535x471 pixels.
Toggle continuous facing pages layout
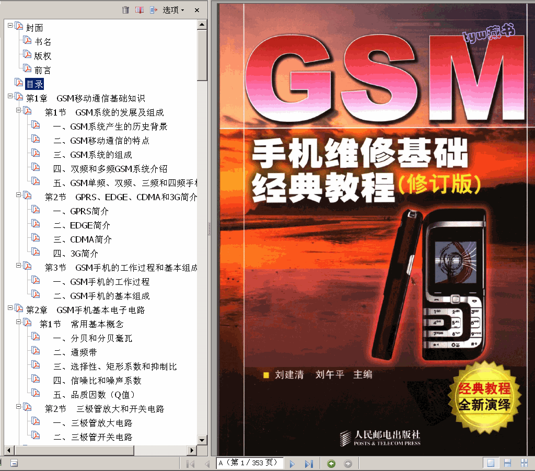point(524,463)
